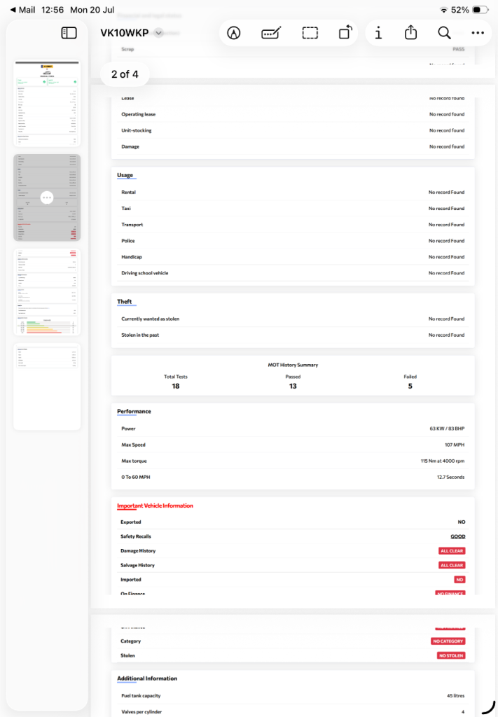Click the 'Operating lease' row label
Image resolution: width=498 pixels, height=717 pixels.
[138, 114]
